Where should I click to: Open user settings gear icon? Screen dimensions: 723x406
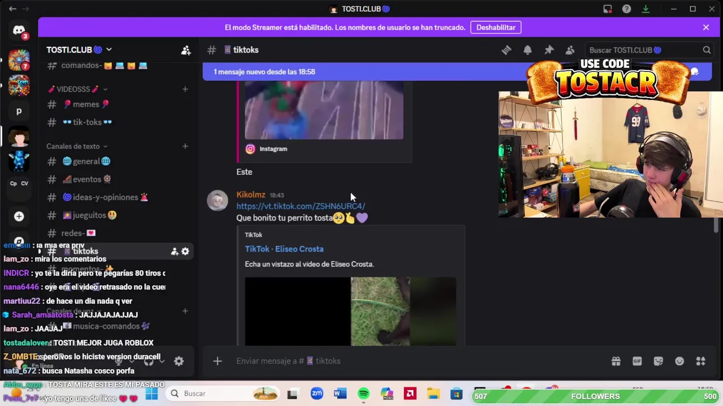coord(178,361)
